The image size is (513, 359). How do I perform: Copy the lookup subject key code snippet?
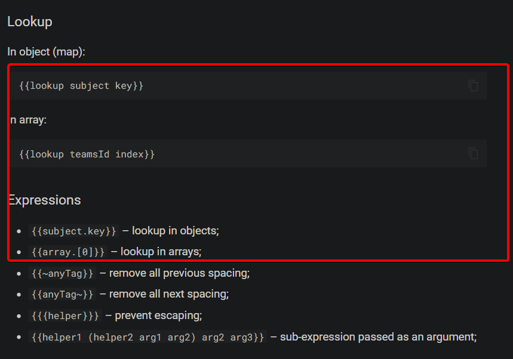point(473,86)
